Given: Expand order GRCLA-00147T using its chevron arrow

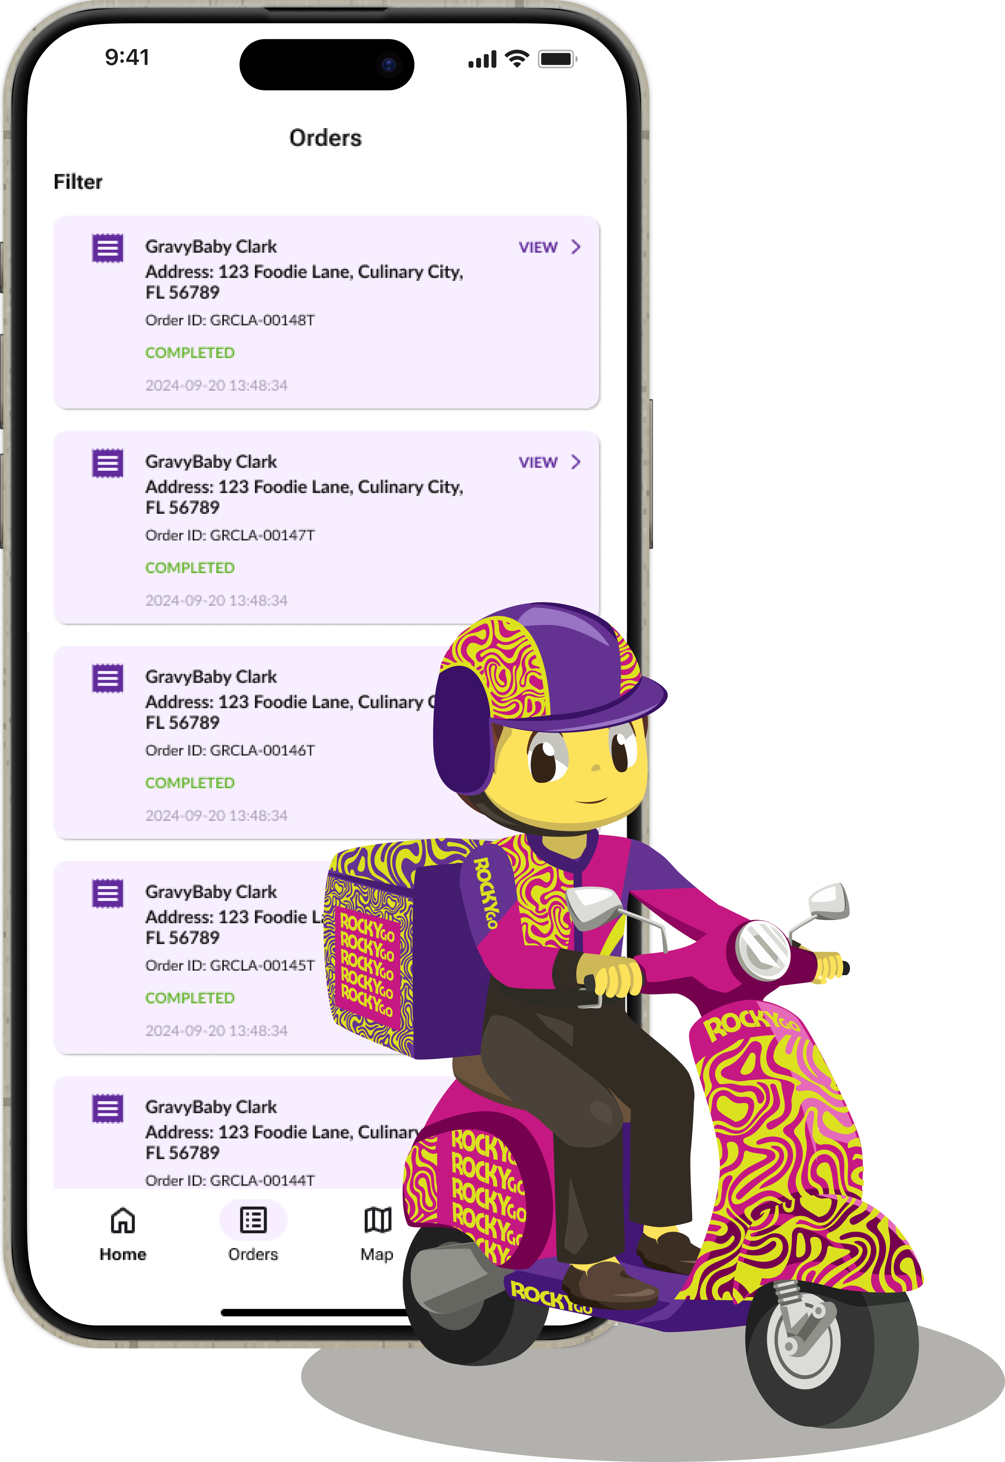Looking at the screenshot, I should (576, 462).
